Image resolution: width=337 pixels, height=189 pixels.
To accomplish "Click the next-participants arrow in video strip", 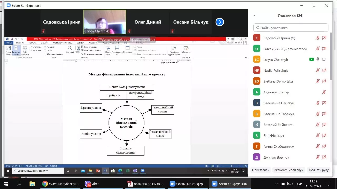I will point(220,22).
